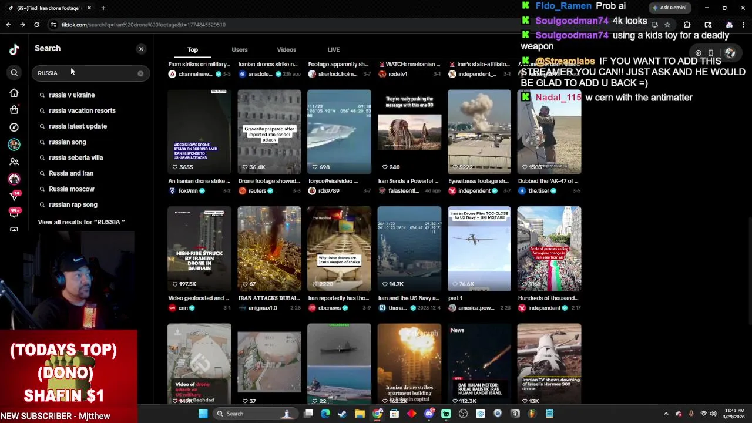Select suggestion 'russia vacation resorts'
The image size is (752, 423).
coord(82,110)
